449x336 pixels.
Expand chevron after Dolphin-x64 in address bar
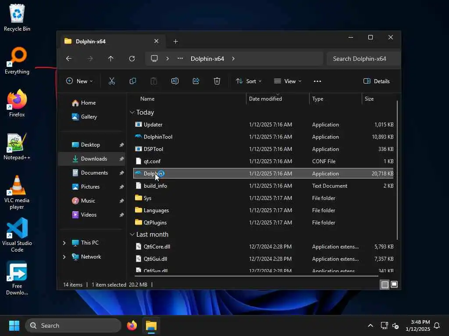[233, 59]
